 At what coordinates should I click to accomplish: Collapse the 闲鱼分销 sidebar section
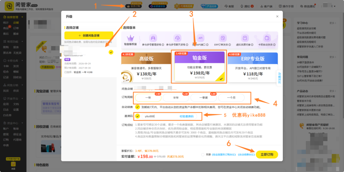[22, 85]
